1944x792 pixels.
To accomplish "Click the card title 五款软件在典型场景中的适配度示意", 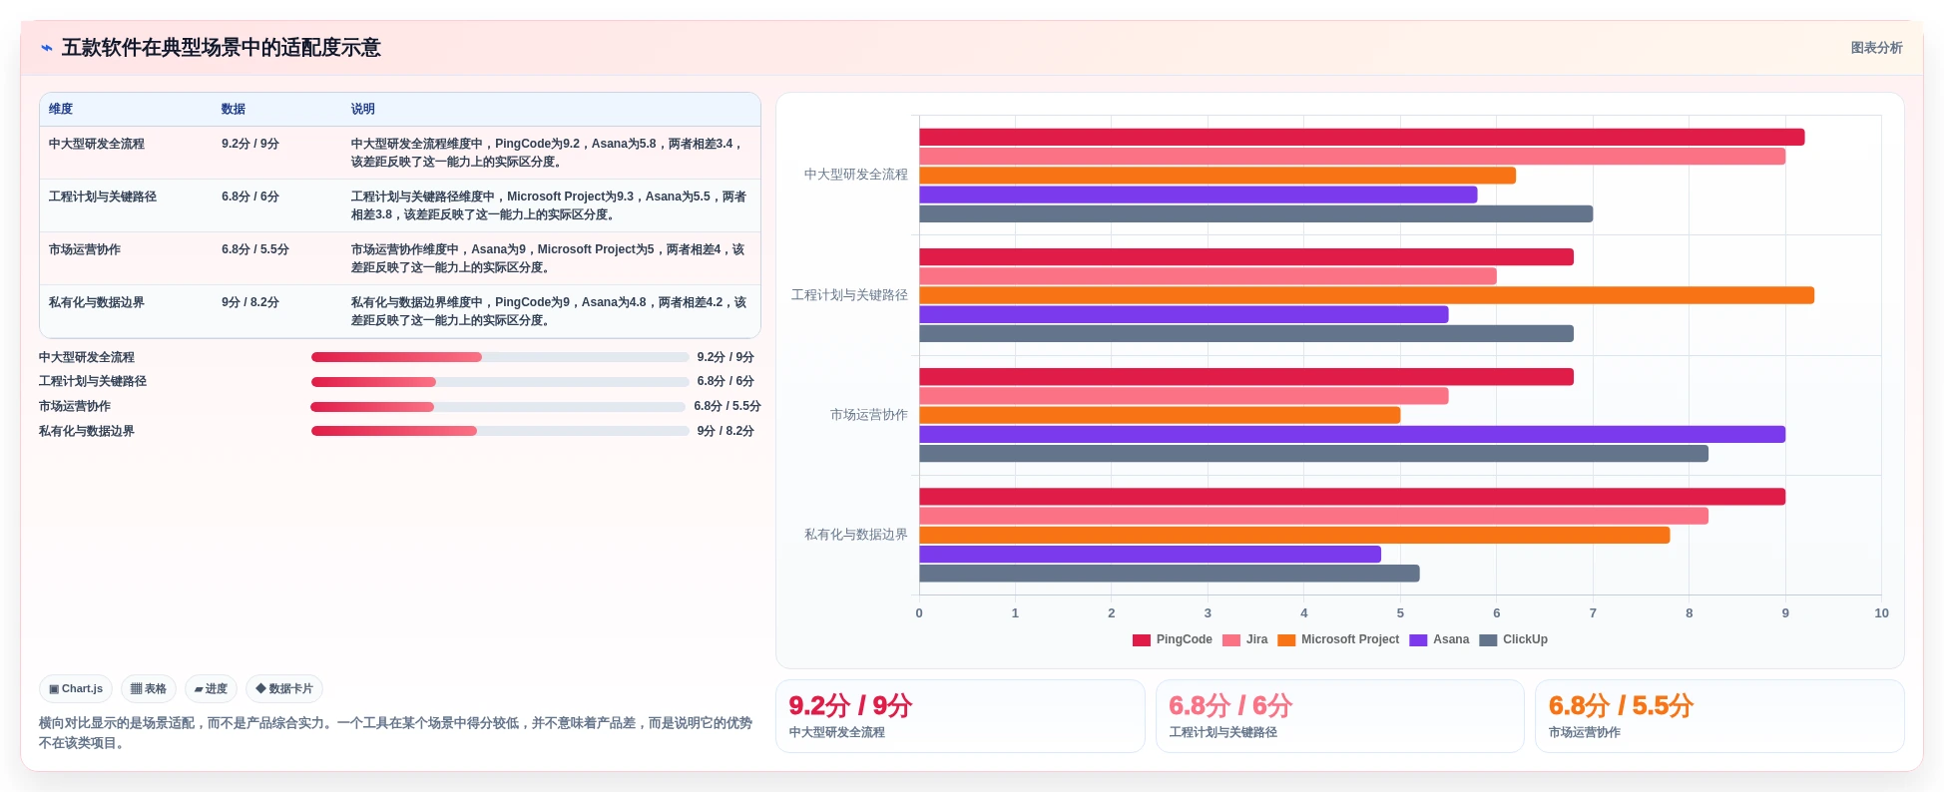I will pyautogui.click(x=222, y=48).
